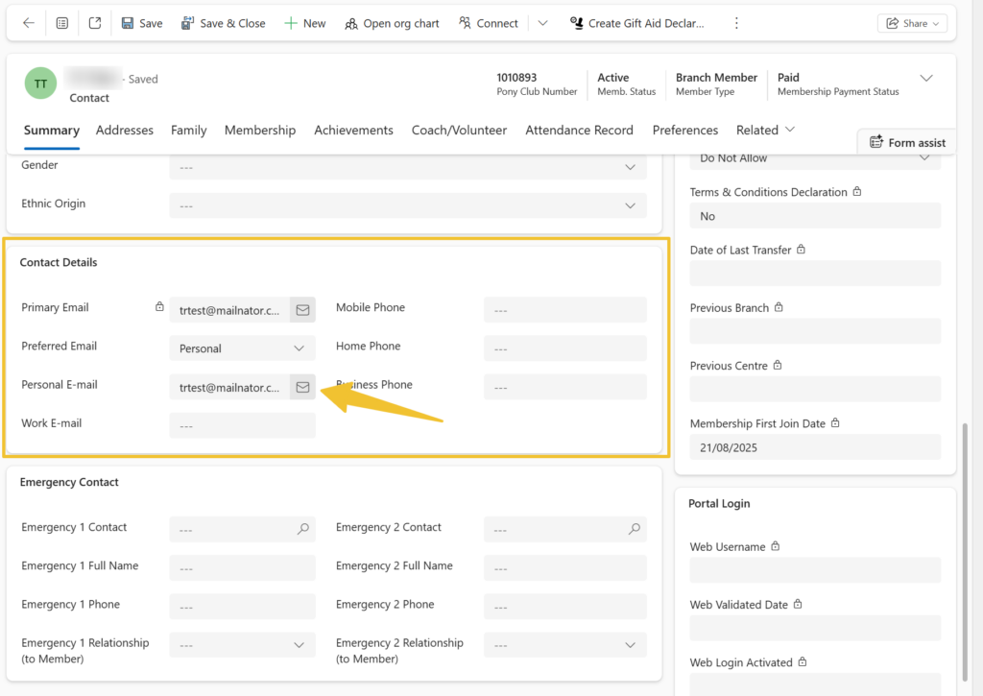Click the Primary Email send-mail icon
Screen dimensions: 983x696
pos(302,310)
